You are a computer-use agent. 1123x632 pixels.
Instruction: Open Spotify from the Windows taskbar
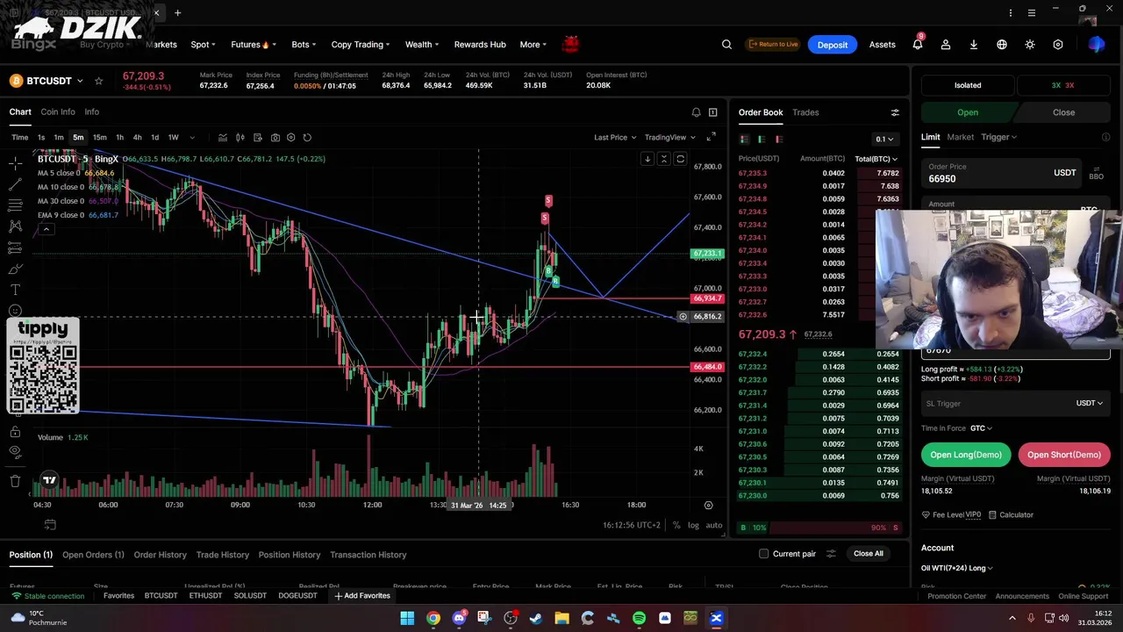(x=639, y=618)
